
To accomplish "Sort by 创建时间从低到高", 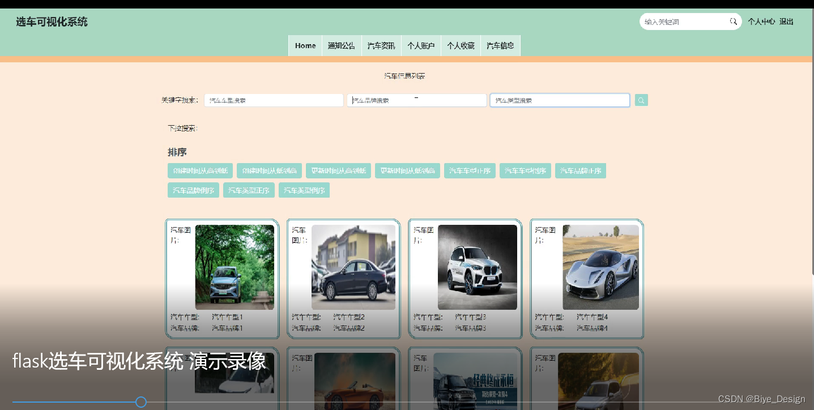I will [x=269, y=171].
